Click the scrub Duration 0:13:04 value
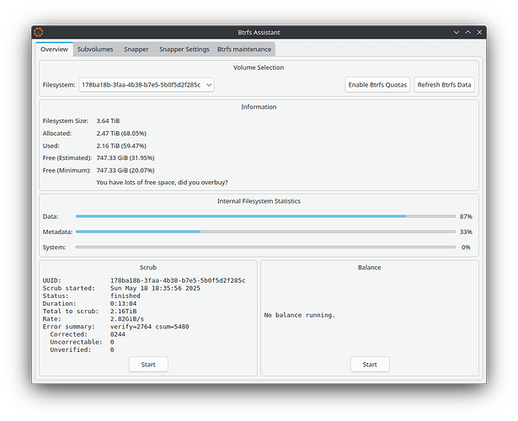The width and height of the screenshot is (518, 421). [x=123, y=303]
